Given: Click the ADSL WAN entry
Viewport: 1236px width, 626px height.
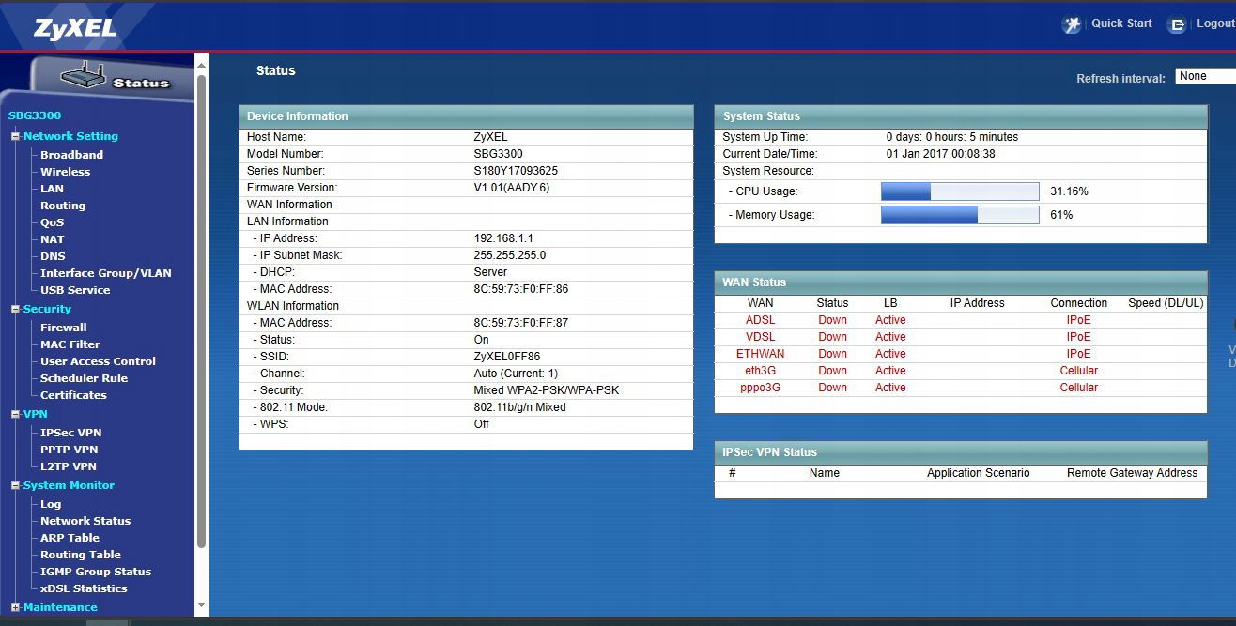Looking at the screenshot, I should click(761, 320).
